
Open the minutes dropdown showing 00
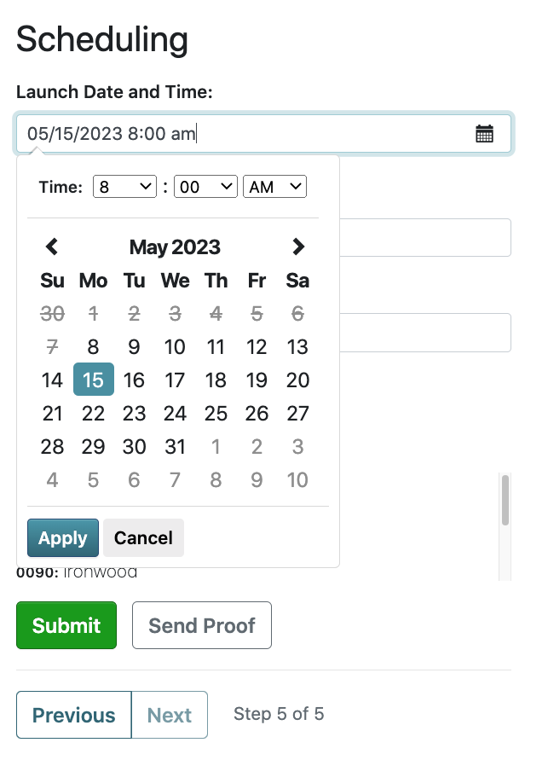click(205, 186)
